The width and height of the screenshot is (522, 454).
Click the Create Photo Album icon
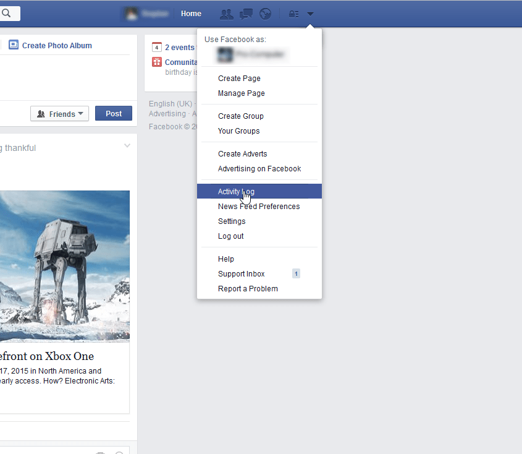click(x=14, y=45)
